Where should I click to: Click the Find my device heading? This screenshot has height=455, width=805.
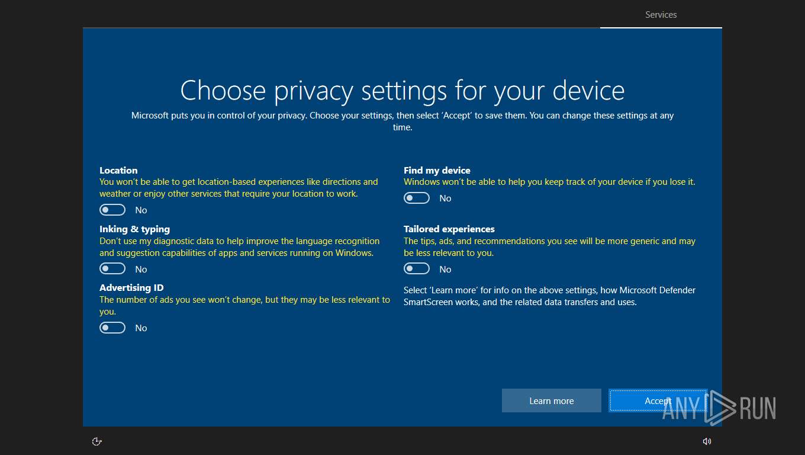point(437,170)
